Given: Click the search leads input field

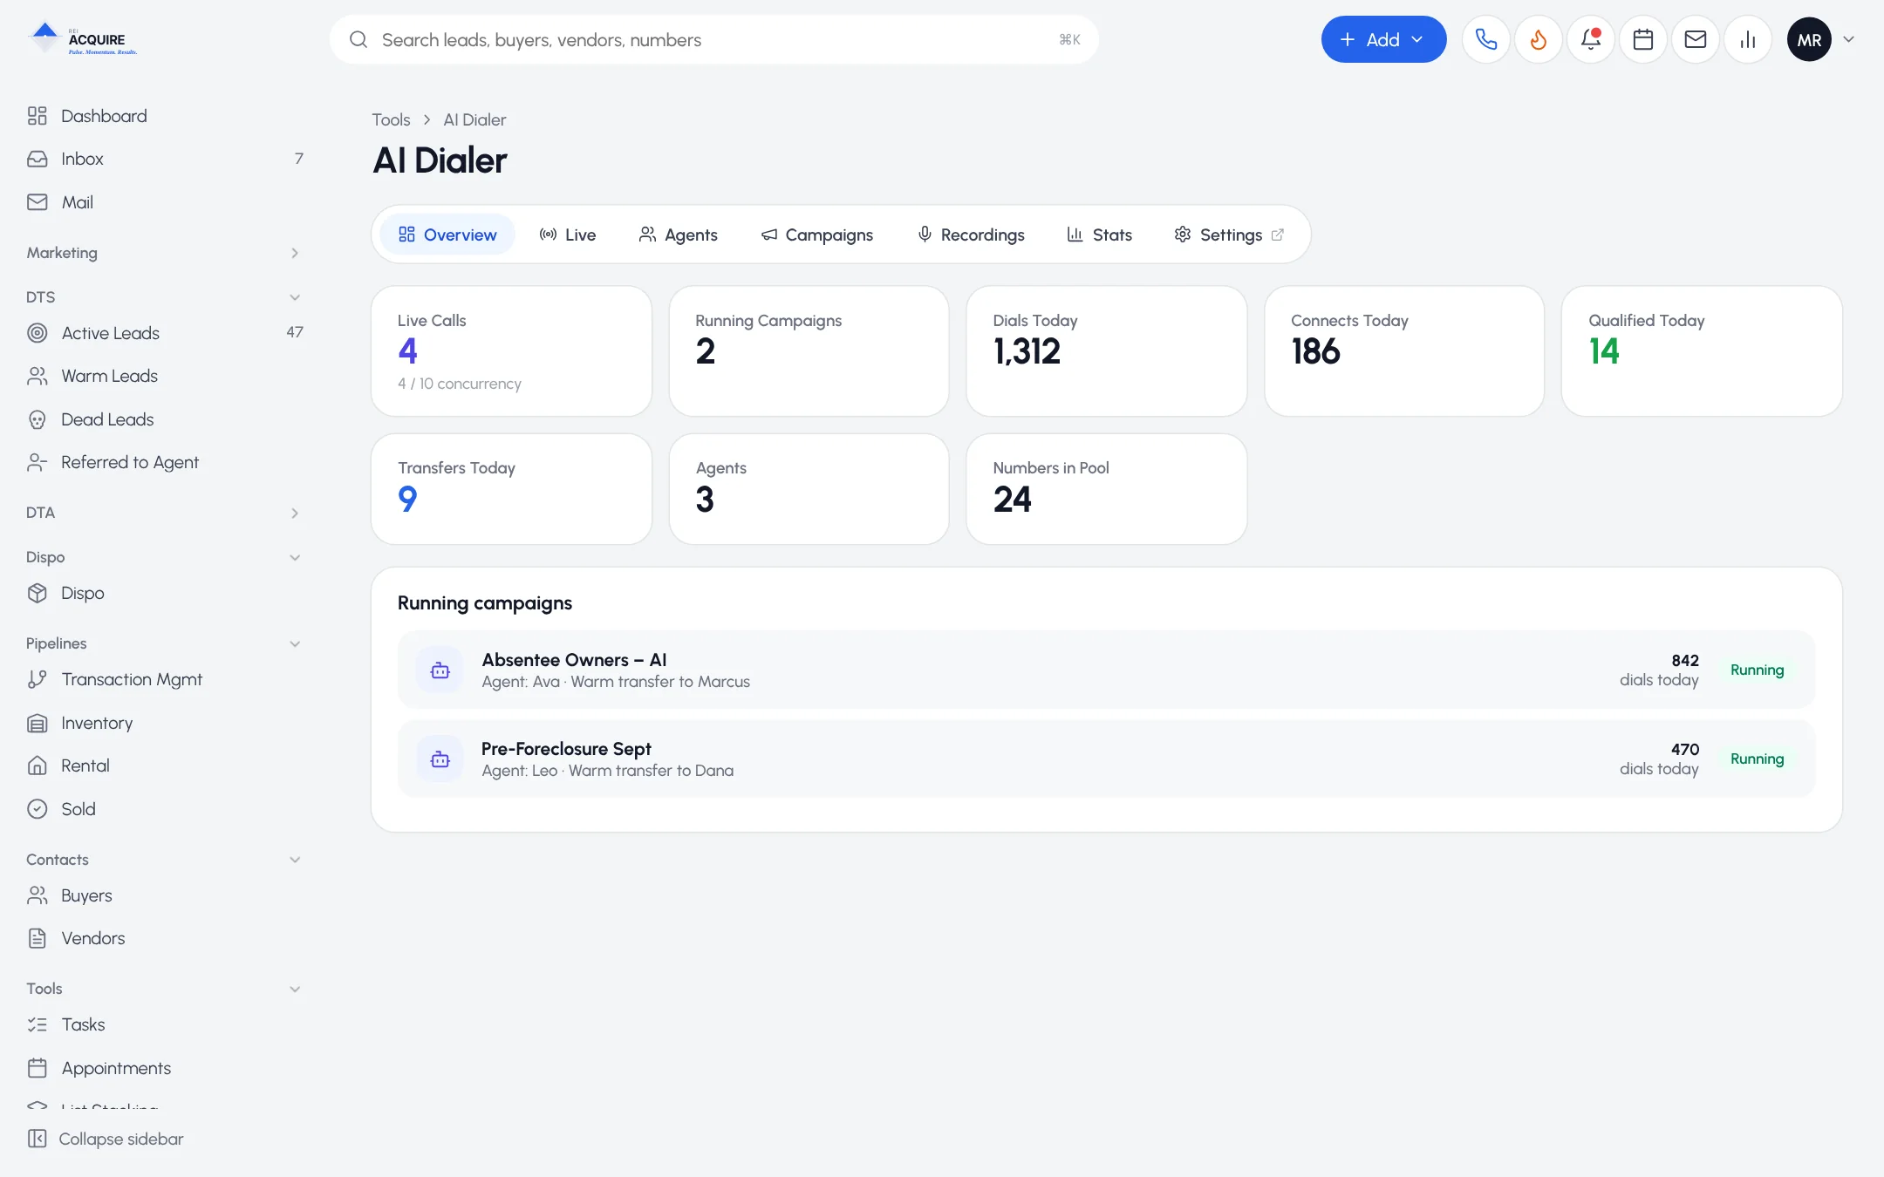Looking at the screenshot, I should [x=713, y=39].
